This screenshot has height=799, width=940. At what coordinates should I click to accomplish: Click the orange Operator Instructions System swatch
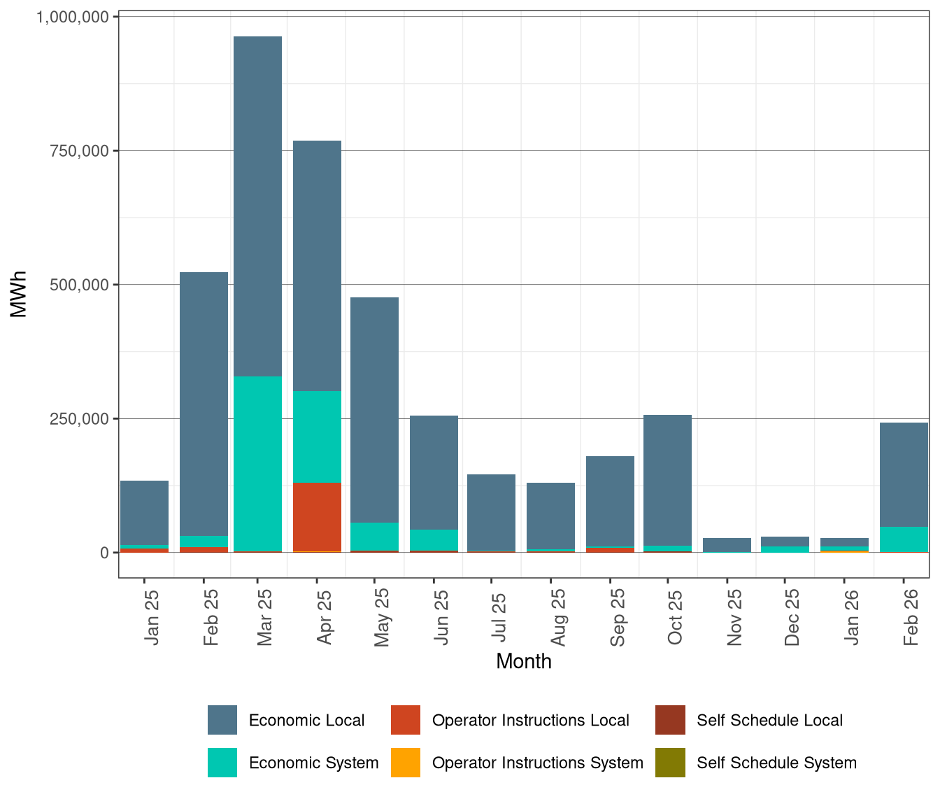point(406,763)
